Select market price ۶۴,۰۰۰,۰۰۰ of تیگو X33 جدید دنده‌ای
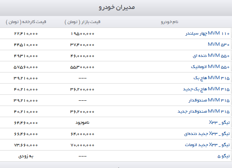The height and width of the screenshot is (168, 232). point(83,134)
